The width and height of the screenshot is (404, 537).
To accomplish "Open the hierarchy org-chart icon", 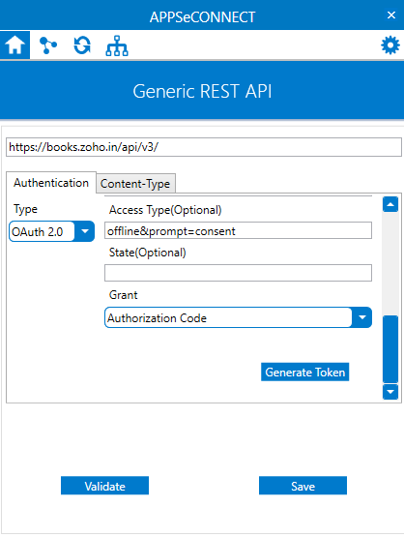I will [117, 45].
